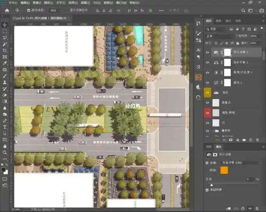Select the 色彩平衡 1 layer
Image resolution: width=266 pixels, height=212 pixels.
240,62
